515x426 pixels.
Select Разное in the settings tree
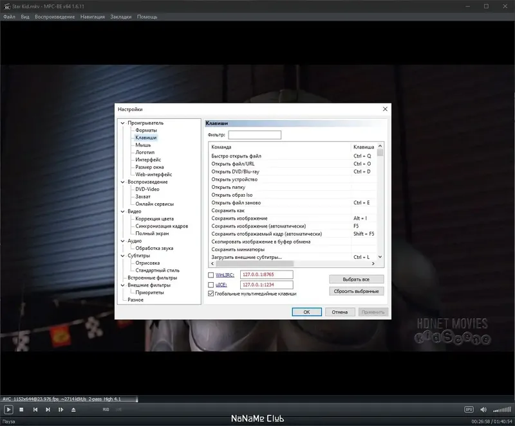pos(135,299)
